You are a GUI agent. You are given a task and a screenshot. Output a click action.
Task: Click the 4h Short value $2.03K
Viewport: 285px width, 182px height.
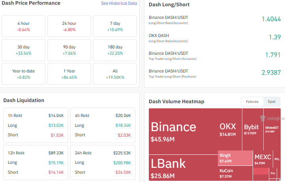(124, 135)
